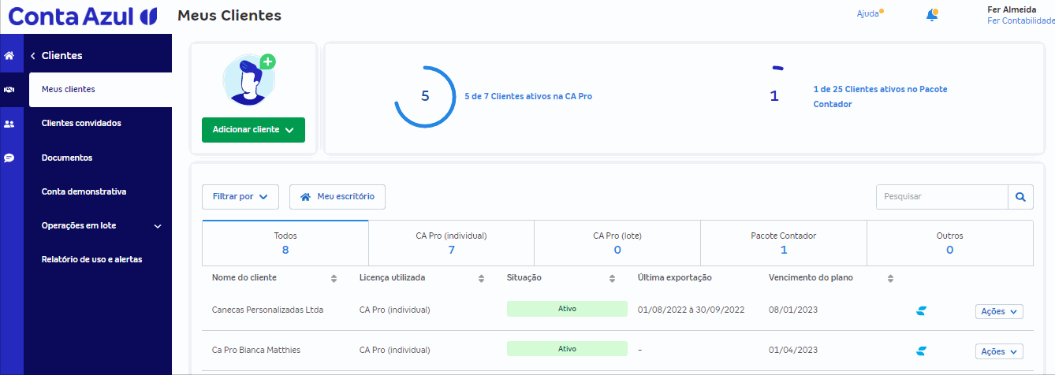Sort by Licença utilizada column
The width and height of the screenshot is (1055, 375).
[481, 279]
